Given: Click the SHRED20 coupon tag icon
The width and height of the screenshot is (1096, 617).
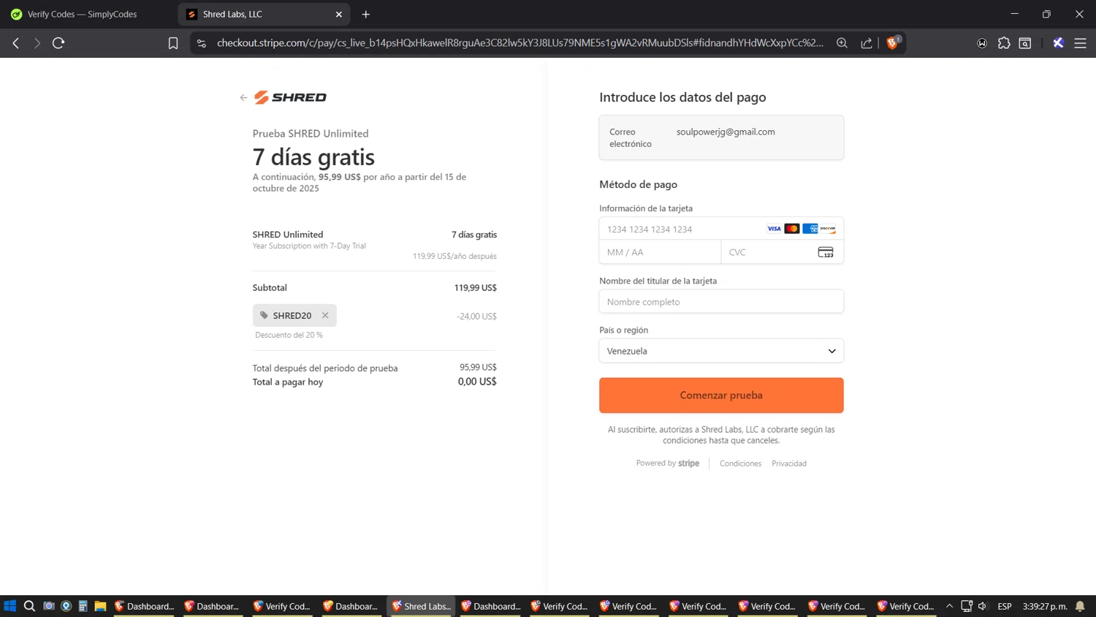Looking at the screenshot, I should point(264,315).
